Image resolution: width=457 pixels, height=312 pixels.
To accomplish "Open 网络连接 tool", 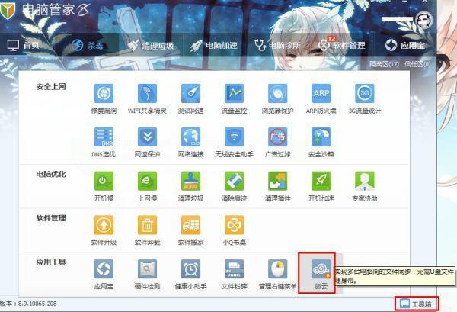I will (x=190, y=143).
